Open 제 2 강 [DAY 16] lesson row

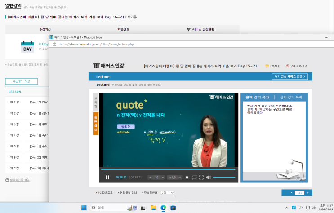point(27,114)
